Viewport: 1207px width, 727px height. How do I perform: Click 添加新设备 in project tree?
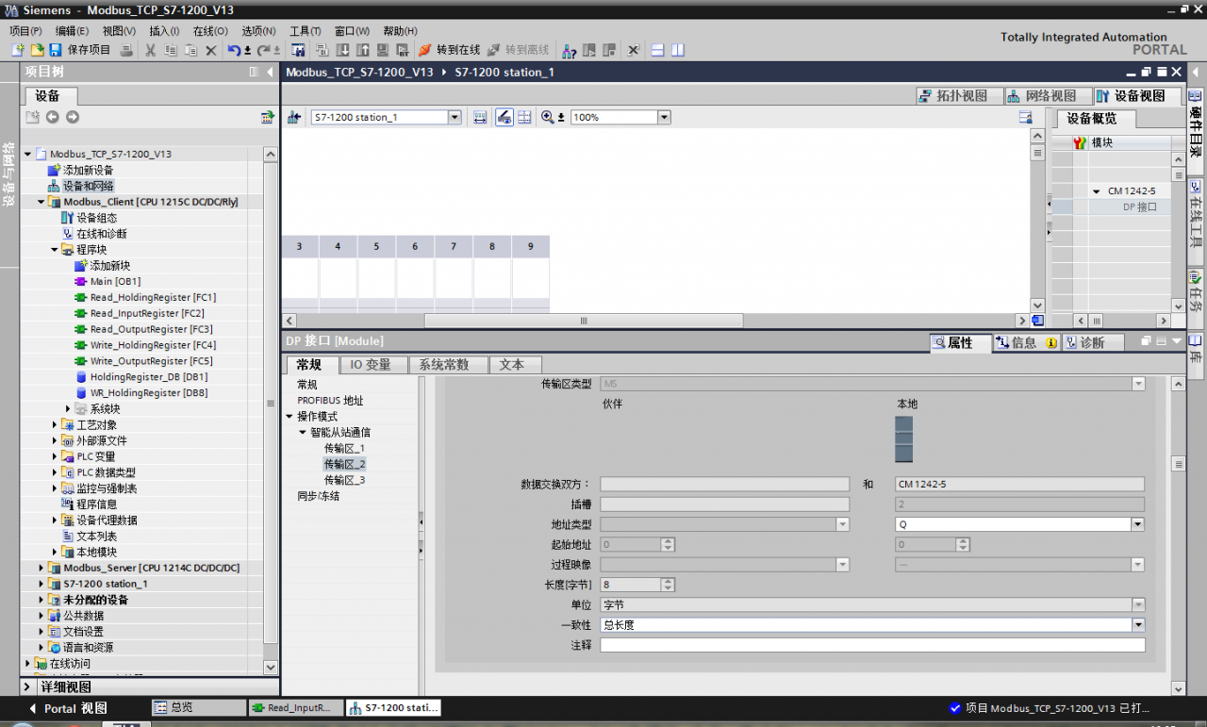pos(88,170)
